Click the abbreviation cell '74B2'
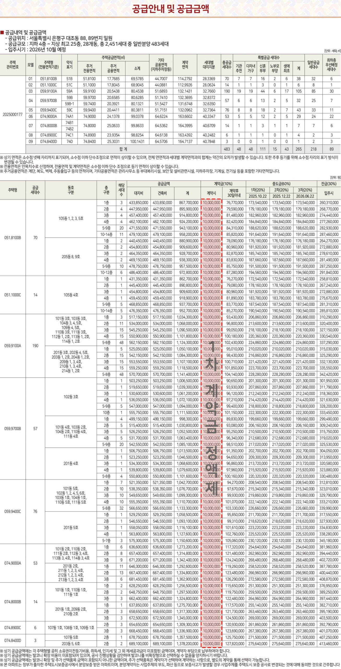 coord(69,129)
